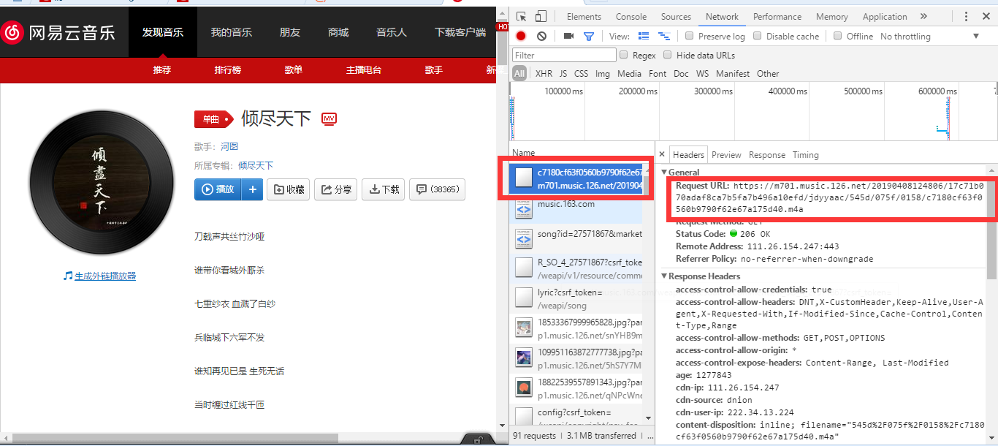Check the Regex checkbox
The image size is (998, 446).
coord(623,55)
